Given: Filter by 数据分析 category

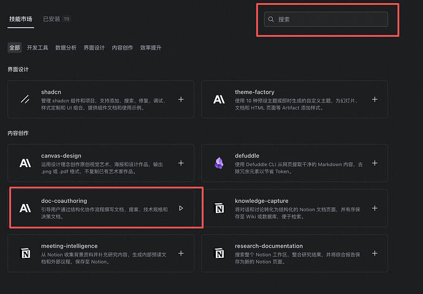Looking at the screenshot, I should [x=66, y=48].
